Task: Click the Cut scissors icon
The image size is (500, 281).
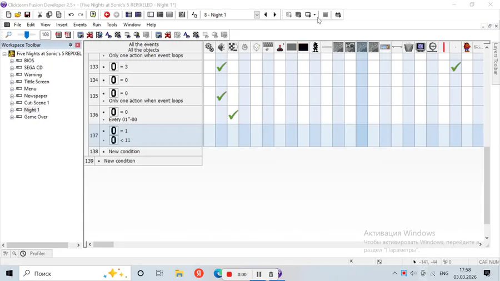Action: pyautogui.click(x=39, y=14)
